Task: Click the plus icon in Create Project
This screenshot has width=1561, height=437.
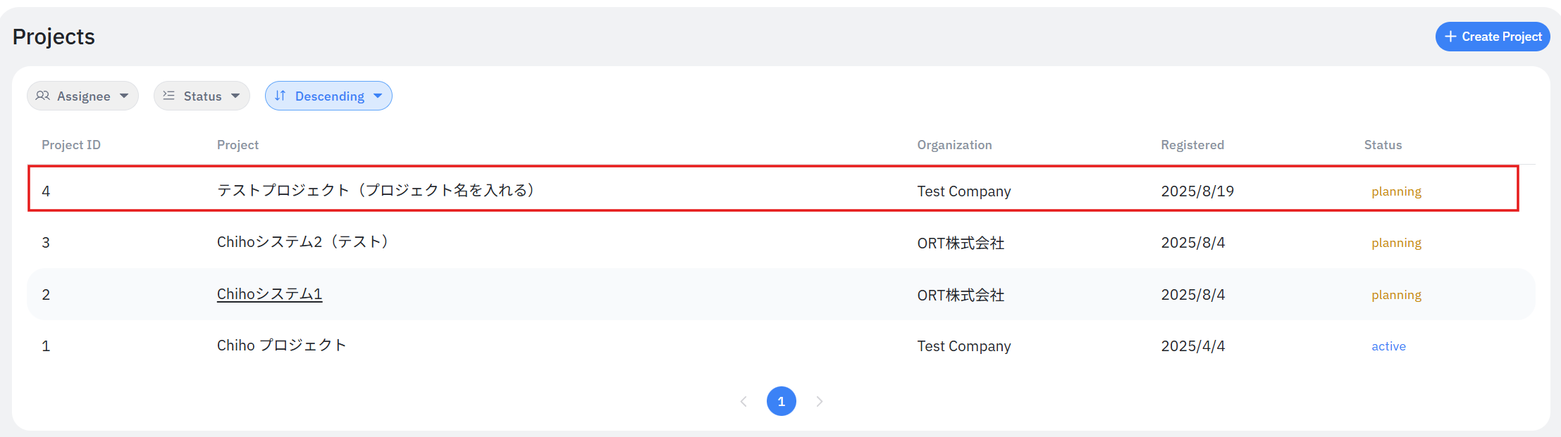Action: tap(1450, 37)
